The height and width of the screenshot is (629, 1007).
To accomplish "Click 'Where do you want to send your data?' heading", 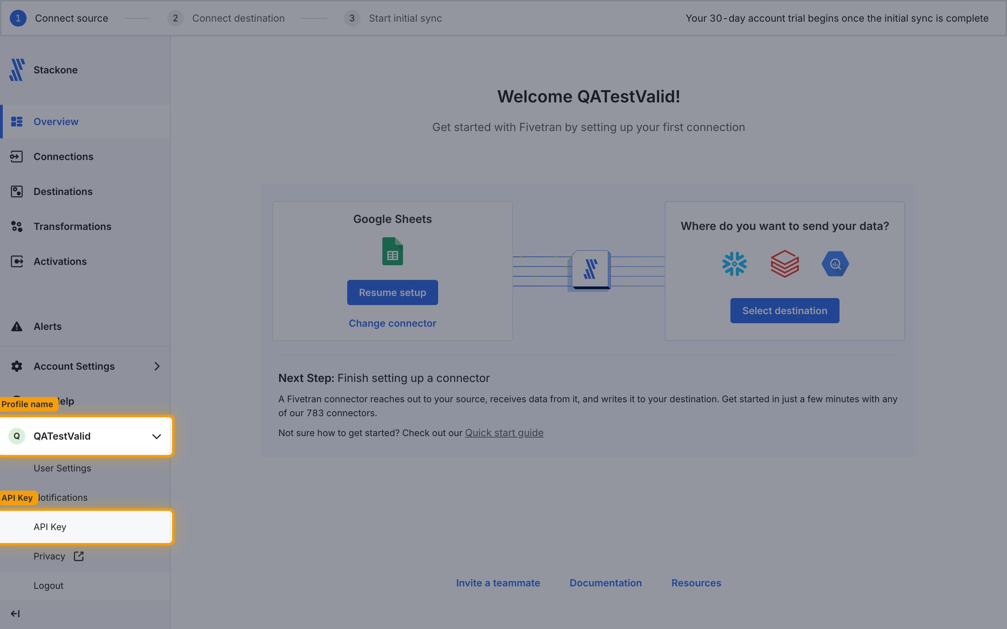I will tap(785, 226).
